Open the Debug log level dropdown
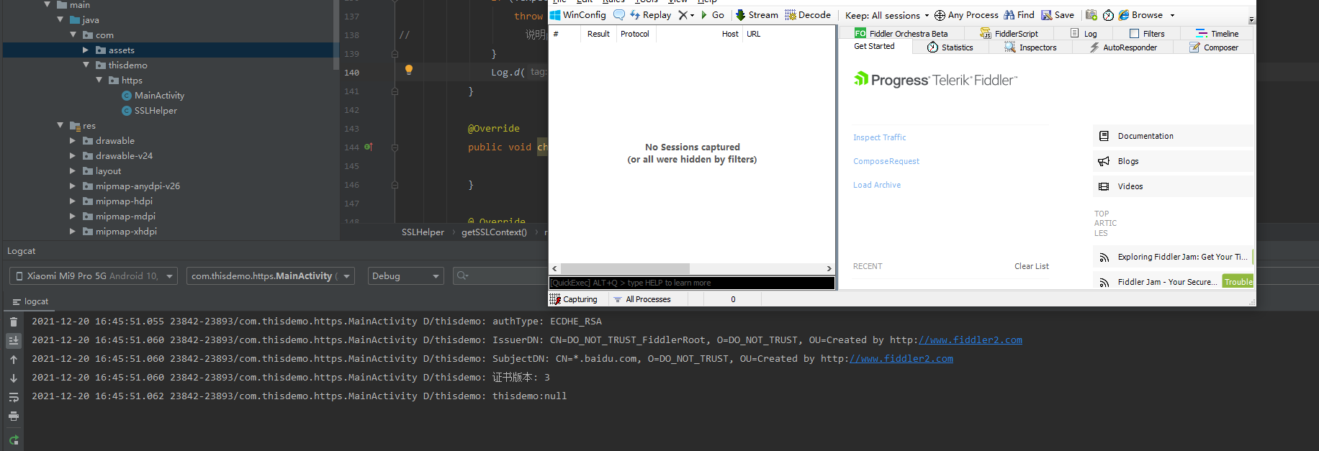Viewport: 1319px width, 451px height. pos(406,276)
